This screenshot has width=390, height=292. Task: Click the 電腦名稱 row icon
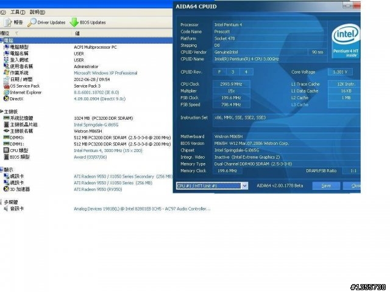[7, 54]
